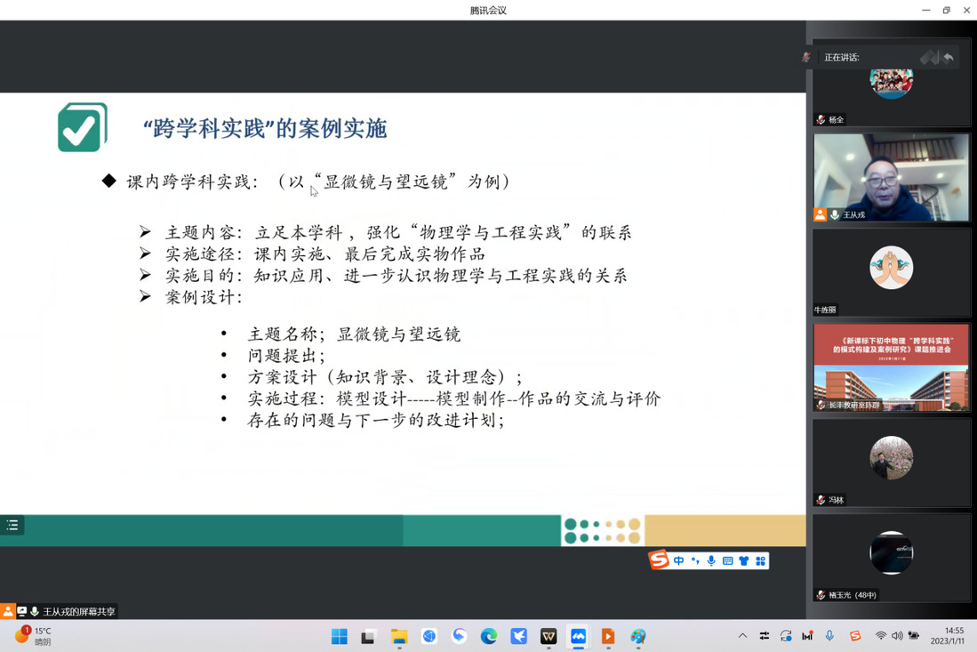Click the Sogou input method logo

(659, 559)
